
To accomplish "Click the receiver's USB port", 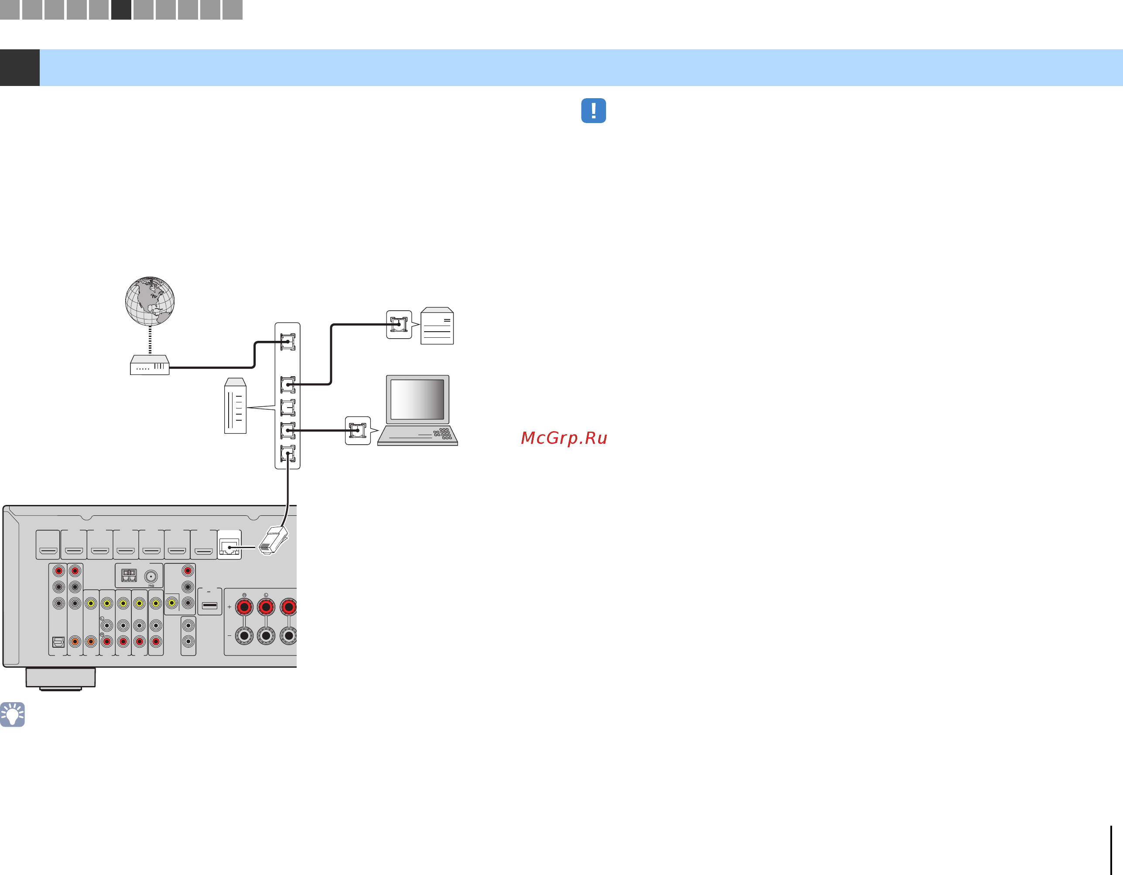I will (210, 605).
